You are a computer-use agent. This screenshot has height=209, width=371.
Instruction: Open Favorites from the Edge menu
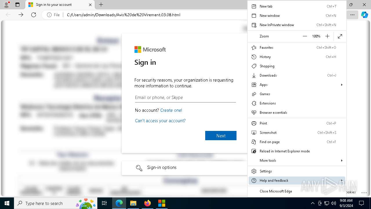(x=297, y=48)
